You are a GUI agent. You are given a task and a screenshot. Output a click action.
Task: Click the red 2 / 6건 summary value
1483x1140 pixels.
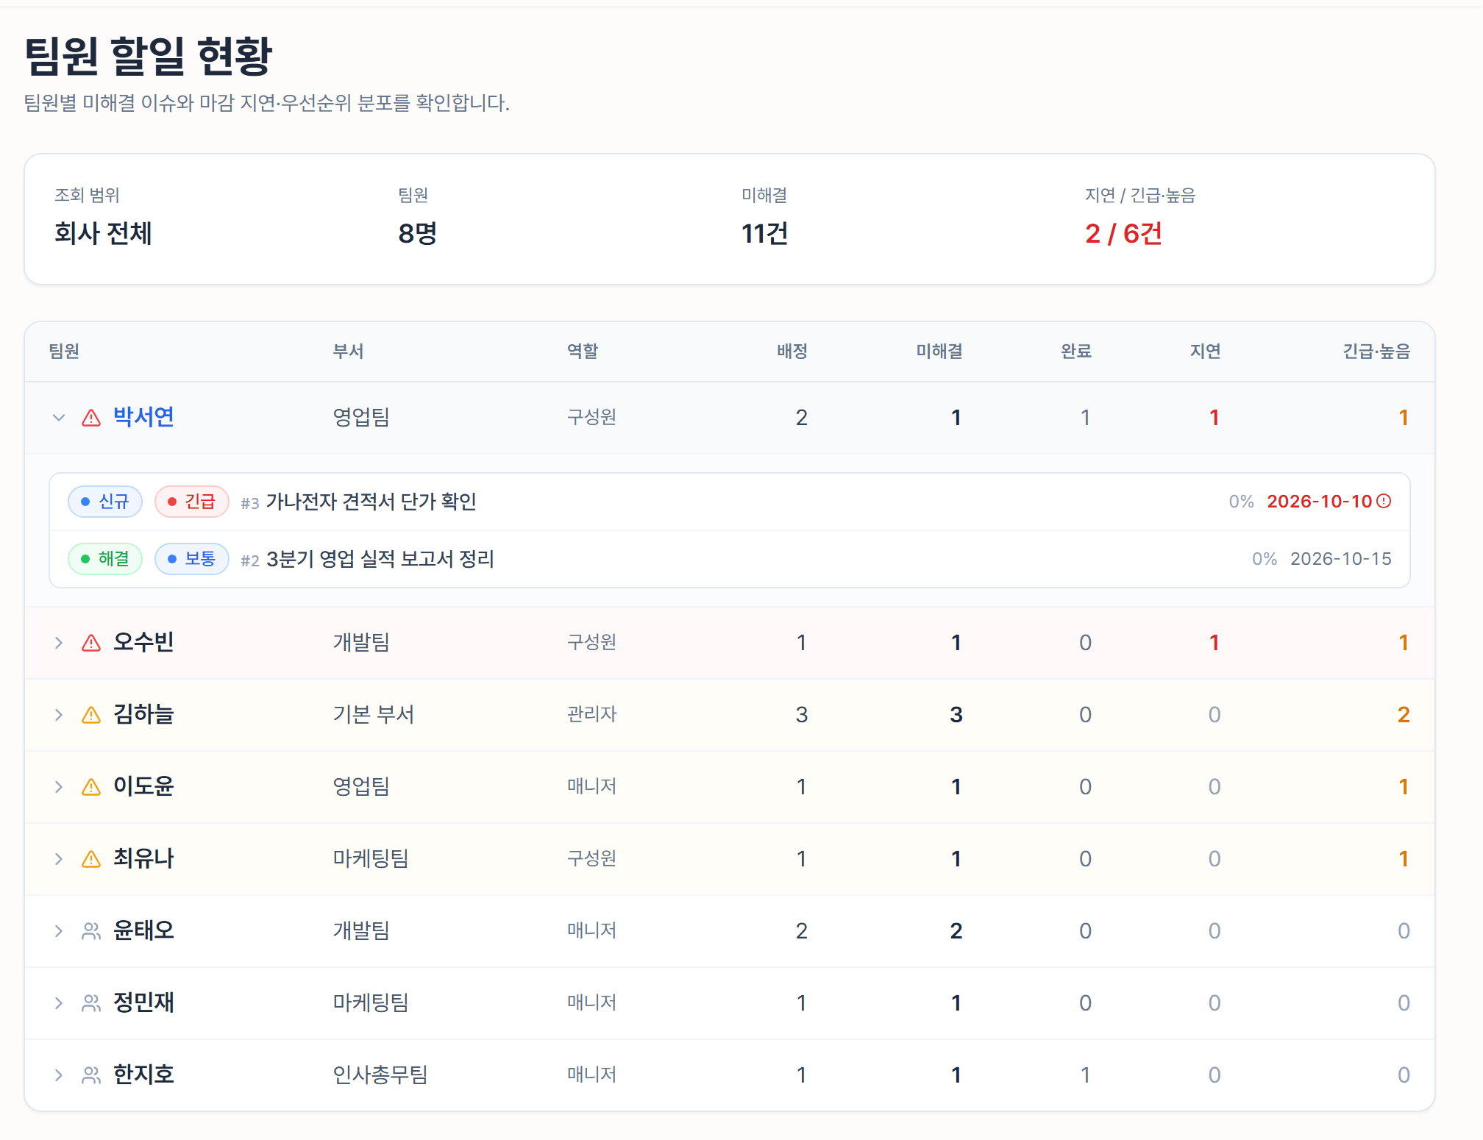1123,233
